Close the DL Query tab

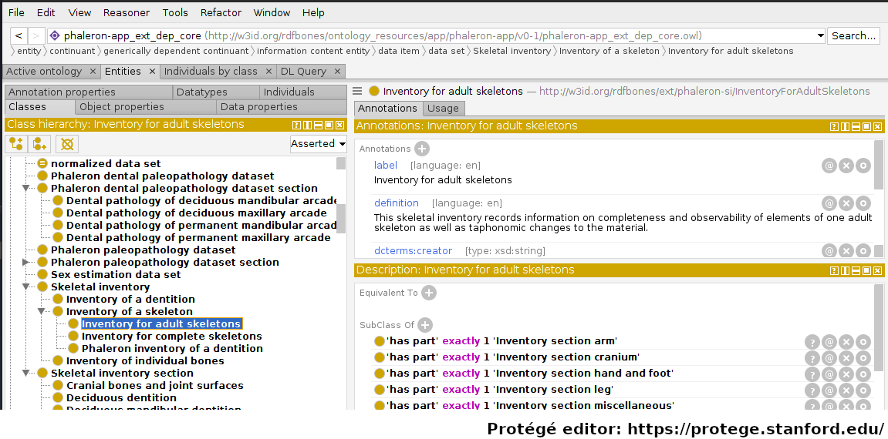337,72
